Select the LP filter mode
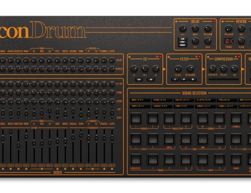Viewport: 251px width, 193px height. (175, 79)
